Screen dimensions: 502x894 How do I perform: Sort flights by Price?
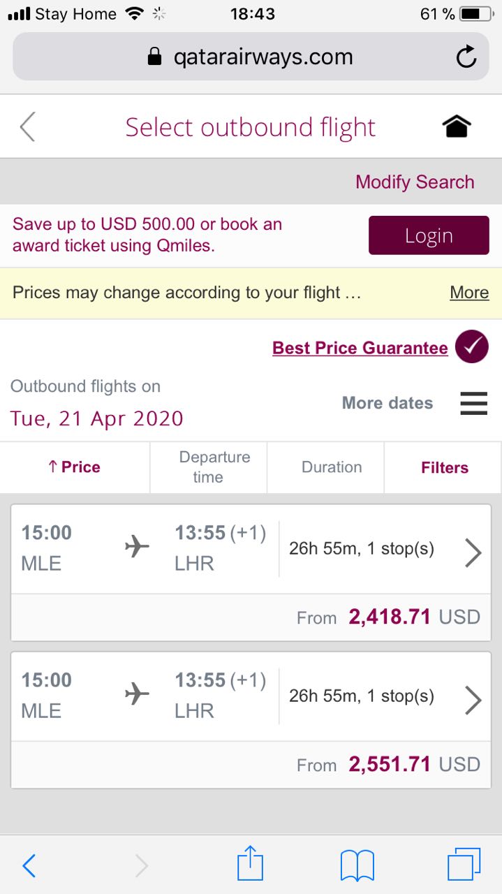75,467
